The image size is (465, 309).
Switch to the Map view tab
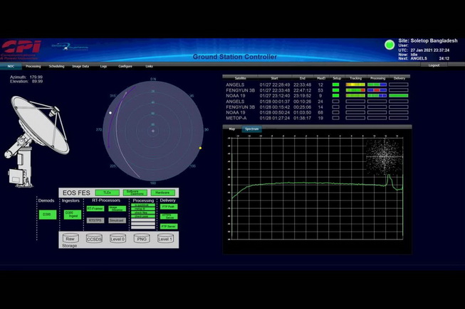[x=232, y=129]
